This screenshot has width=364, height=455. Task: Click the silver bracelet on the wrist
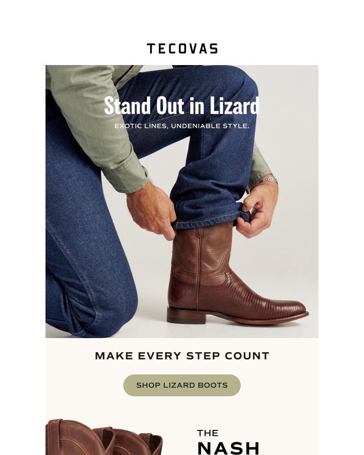[268, 180]
